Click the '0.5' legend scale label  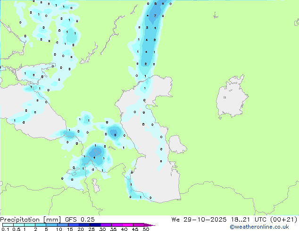[x=16, y=229]
